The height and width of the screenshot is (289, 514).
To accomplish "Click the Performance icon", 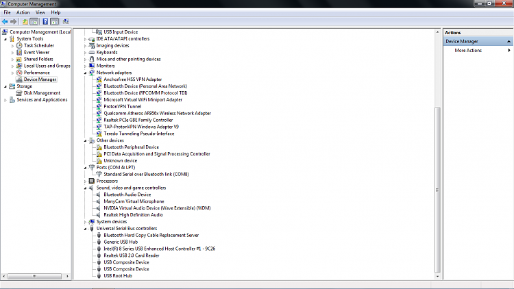I will click(19, 73).
